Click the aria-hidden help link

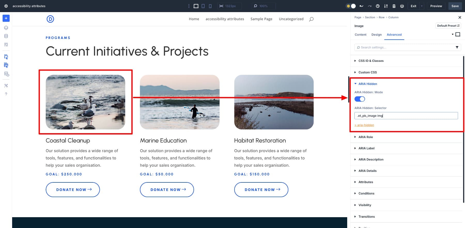coord(364,125)
